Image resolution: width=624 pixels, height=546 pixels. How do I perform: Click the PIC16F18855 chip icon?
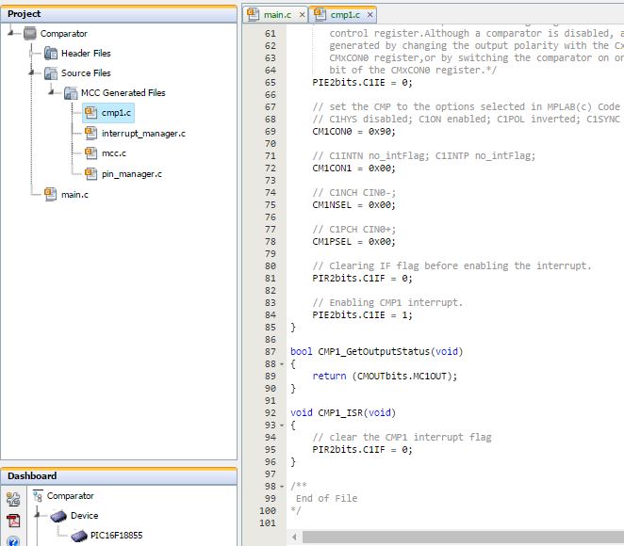tap(79, 535)
